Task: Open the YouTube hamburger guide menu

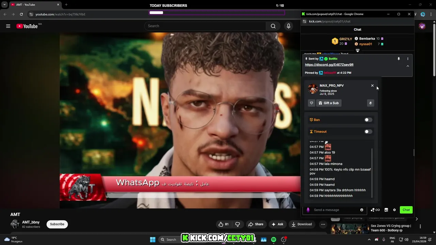Action: click(x=8, y=26)
